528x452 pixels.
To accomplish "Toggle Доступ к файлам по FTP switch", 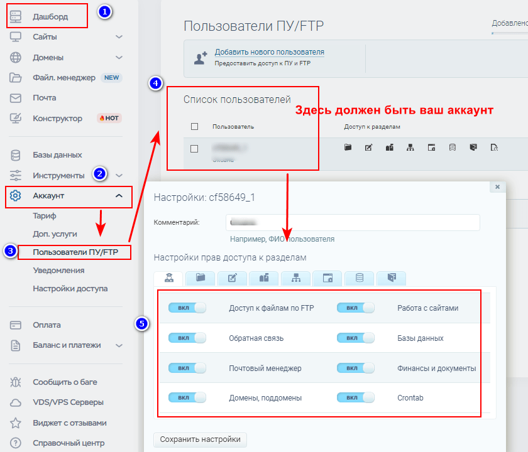I will coord(187,308).
